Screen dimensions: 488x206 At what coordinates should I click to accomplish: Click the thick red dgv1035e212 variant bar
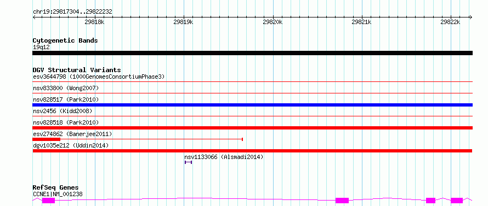coord(252,151)
